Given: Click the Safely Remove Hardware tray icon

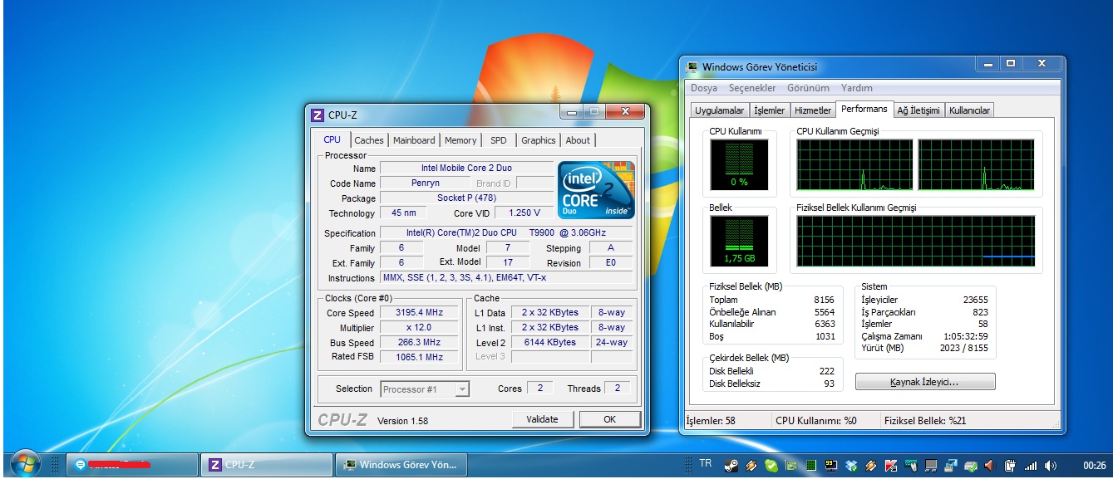Looking at the screenshot, I should [971, 466].
